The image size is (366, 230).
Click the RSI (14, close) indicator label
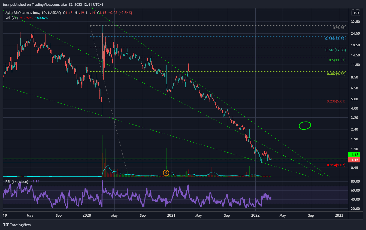[17, 181]
